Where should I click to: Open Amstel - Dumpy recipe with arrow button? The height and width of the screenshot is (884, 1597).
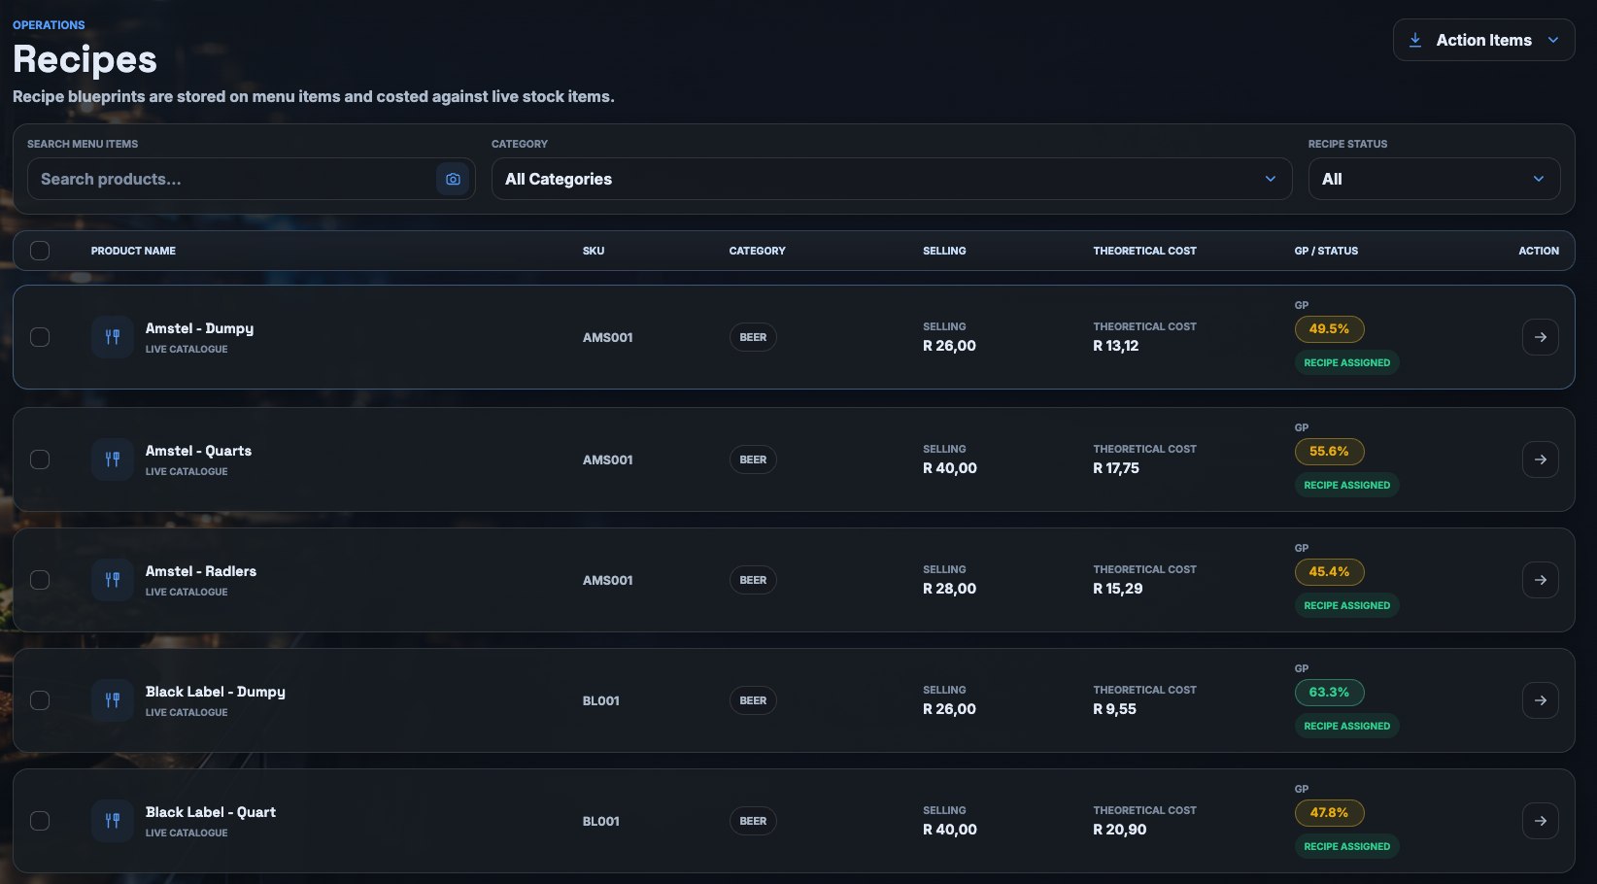coord(1541,337)
